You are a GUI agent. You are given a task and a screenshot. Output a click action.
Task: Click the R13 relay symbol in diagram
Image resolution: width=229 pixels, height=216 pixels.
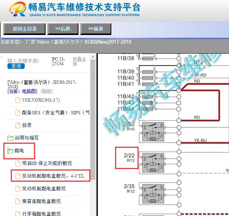coord(153,163)
